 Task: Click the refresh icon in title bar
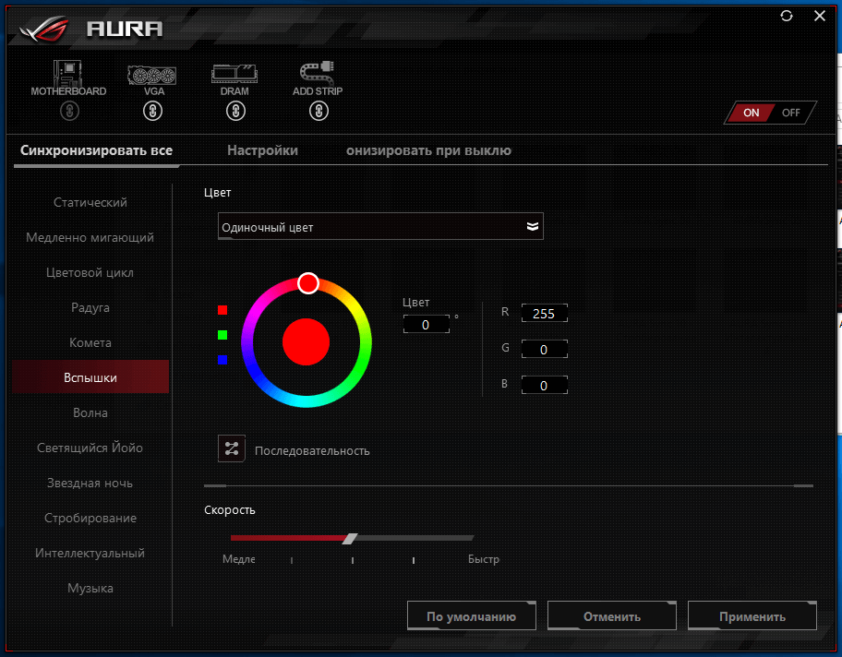point(787,16)
